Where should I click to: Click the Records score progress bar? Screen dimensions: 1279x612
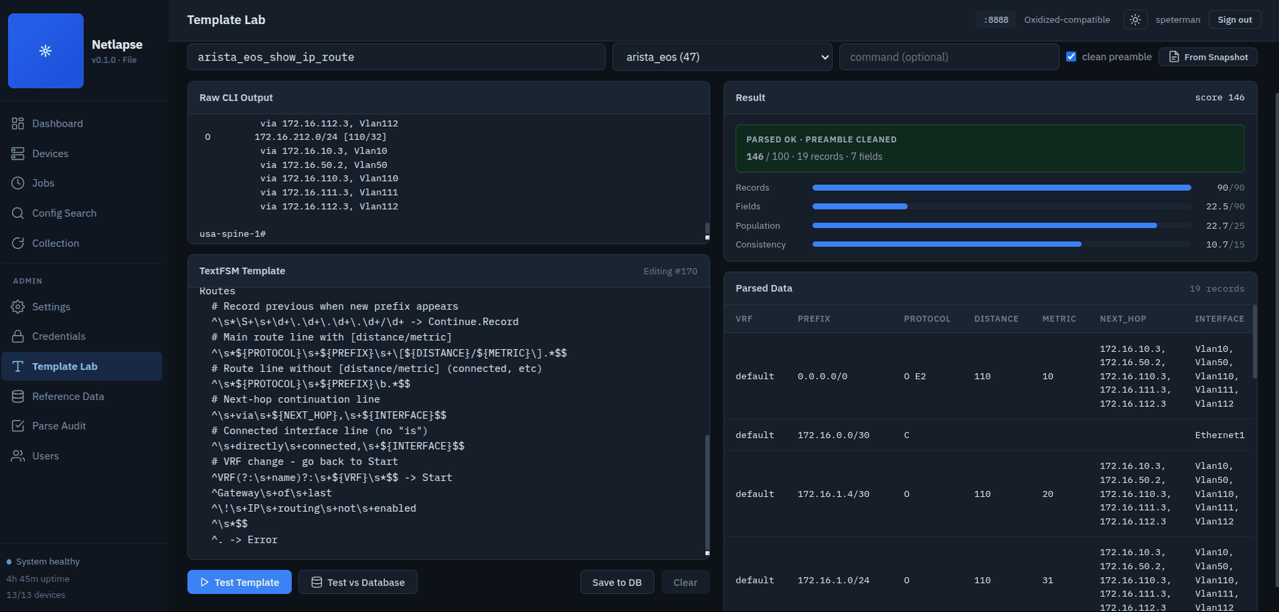tap(1001, 188)
